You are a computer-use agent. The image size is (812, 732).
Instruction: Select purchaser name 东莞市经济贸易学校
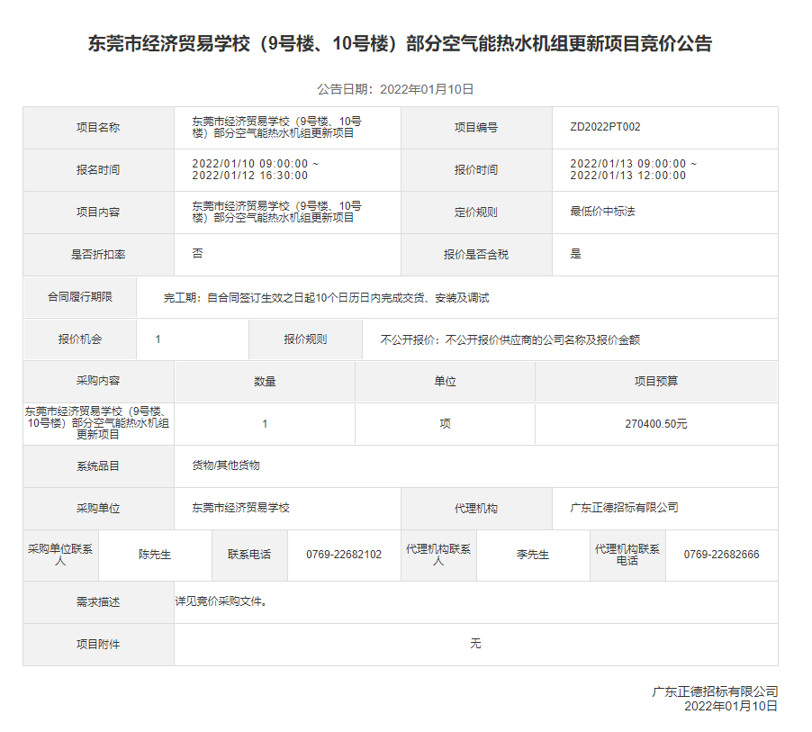point(240,508)
